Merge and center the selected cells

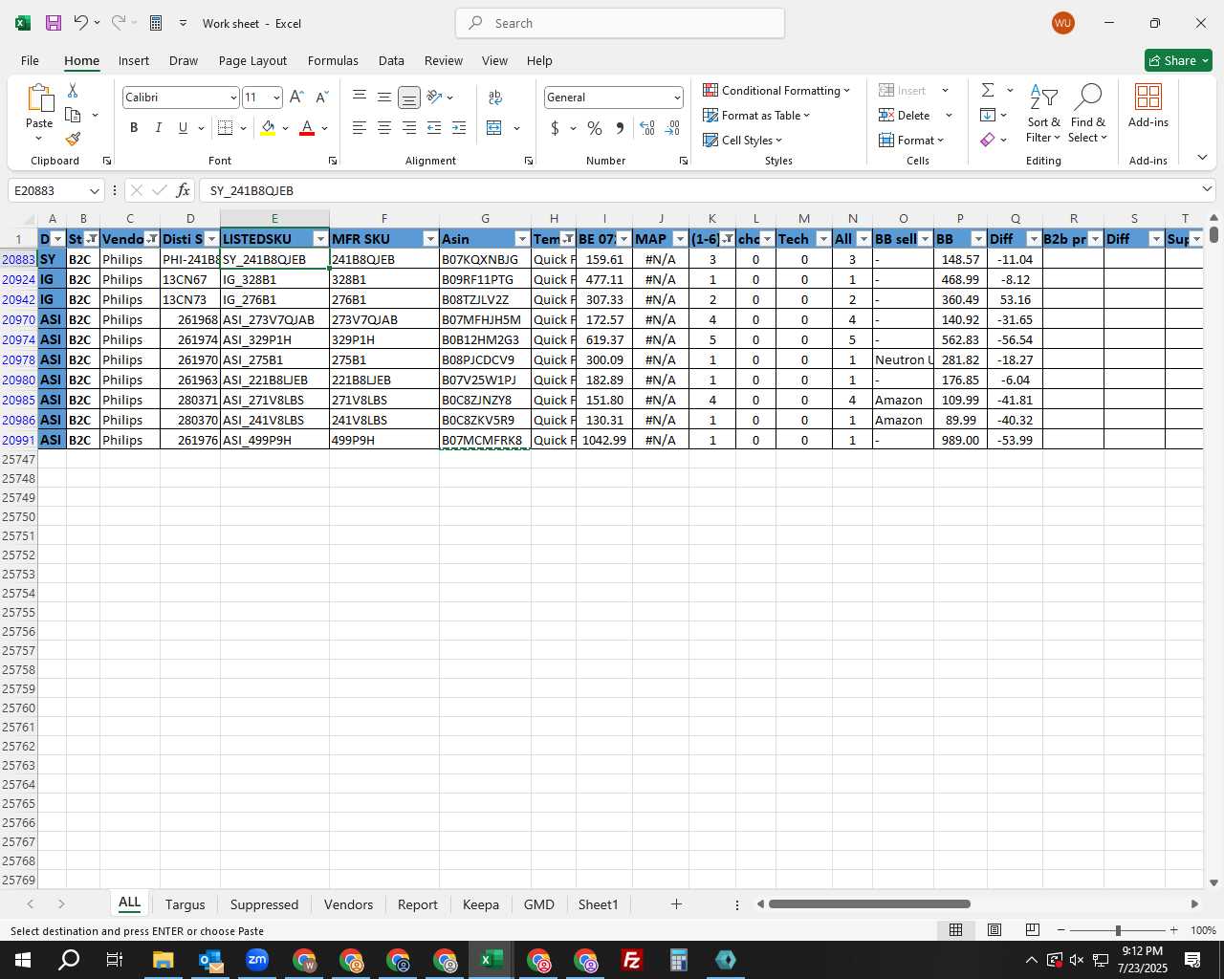coord(494,128)
